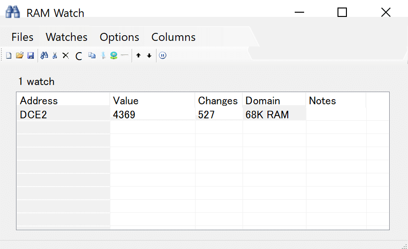Remove the watch using the X icon
408x249 pixels.
[66, 55]
